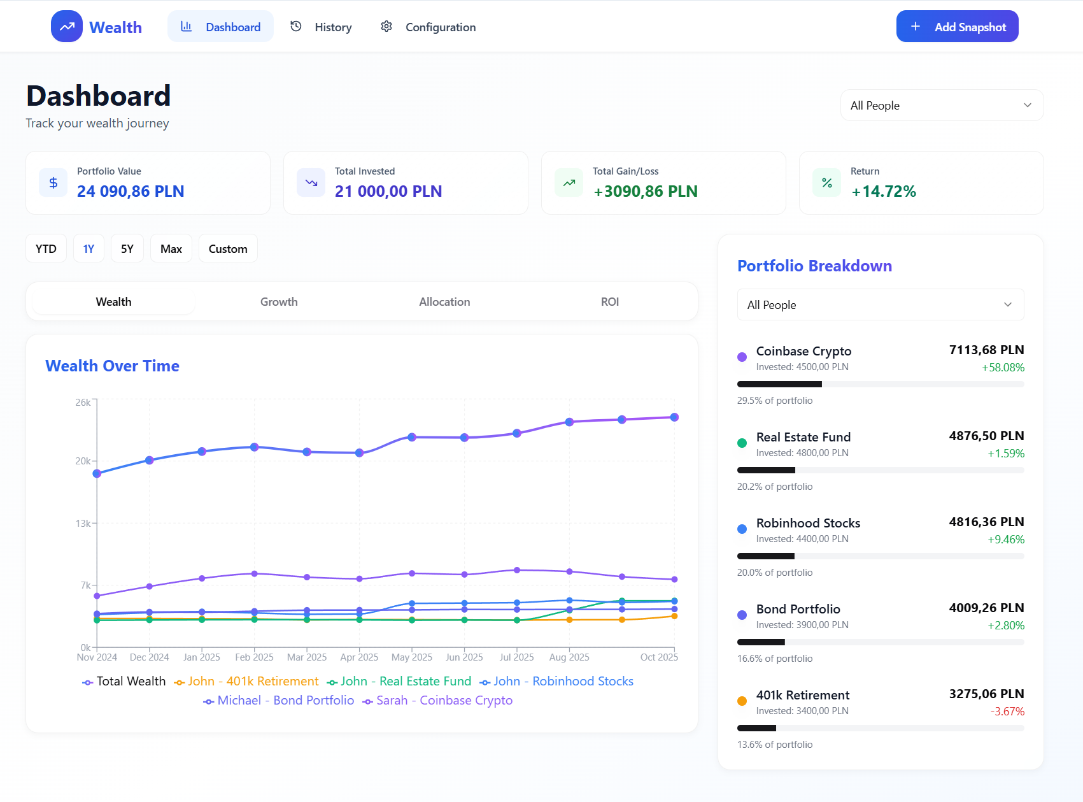Click the Total Invested 21 000,00 PLN amount

(388, 191)
